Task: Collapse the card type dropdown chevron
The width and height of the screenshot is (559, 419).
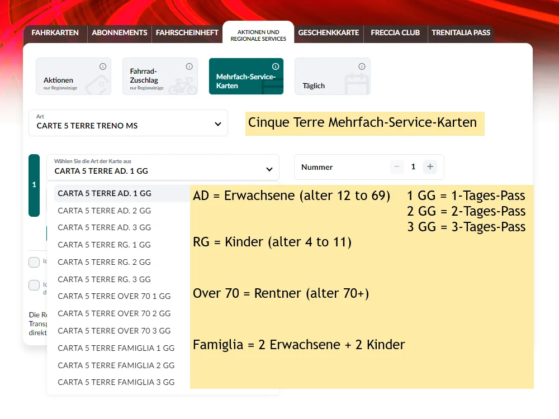Action: [x=269, y=169]
